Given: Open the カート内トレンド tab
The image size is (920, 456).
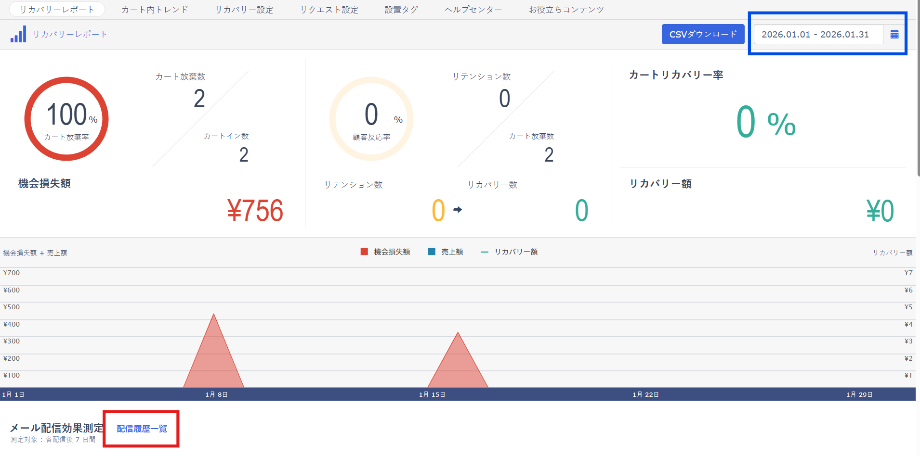Looking at the screenshot, I should tap(155, 10).
